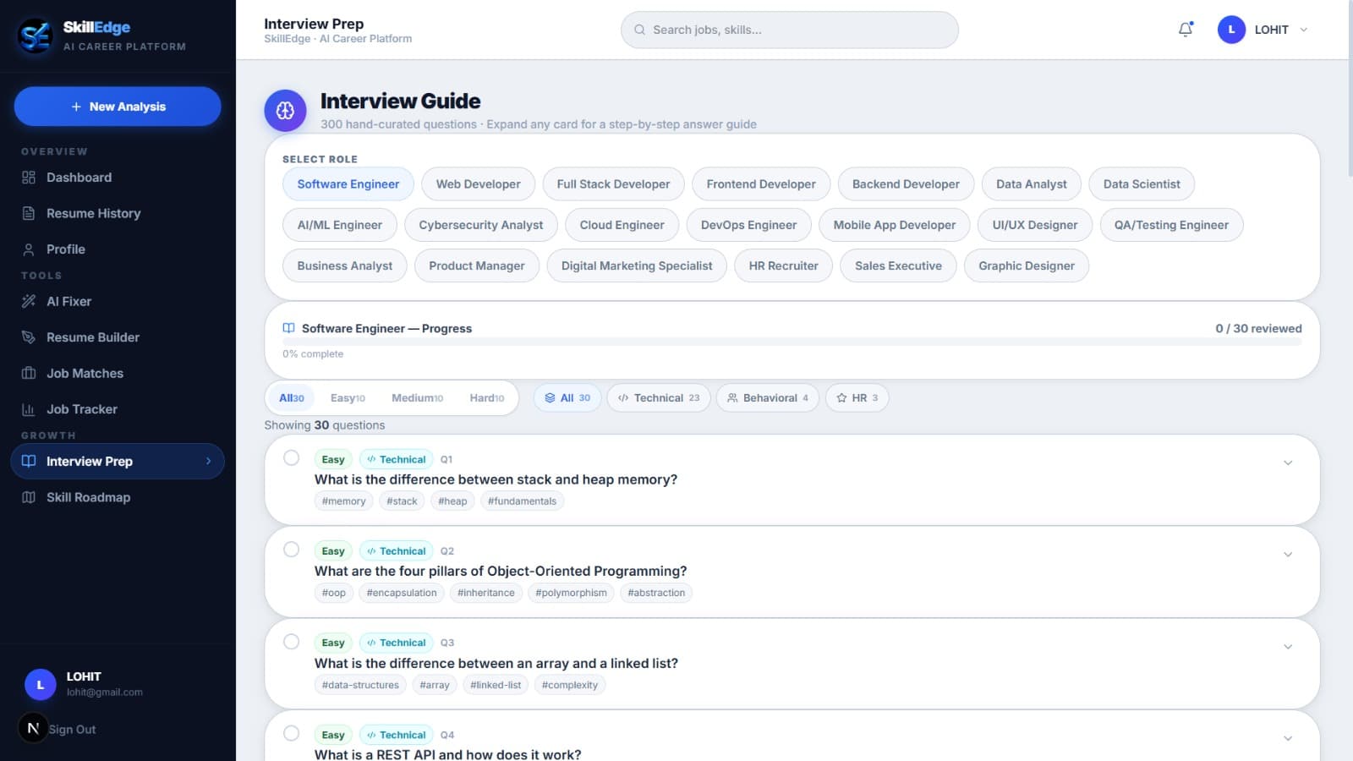Image resolution: width=1353 pixels, height=761 pixels.
Task: Mark Q2 OOP pillars question reviewed
Action: click(x=292, y=549)
